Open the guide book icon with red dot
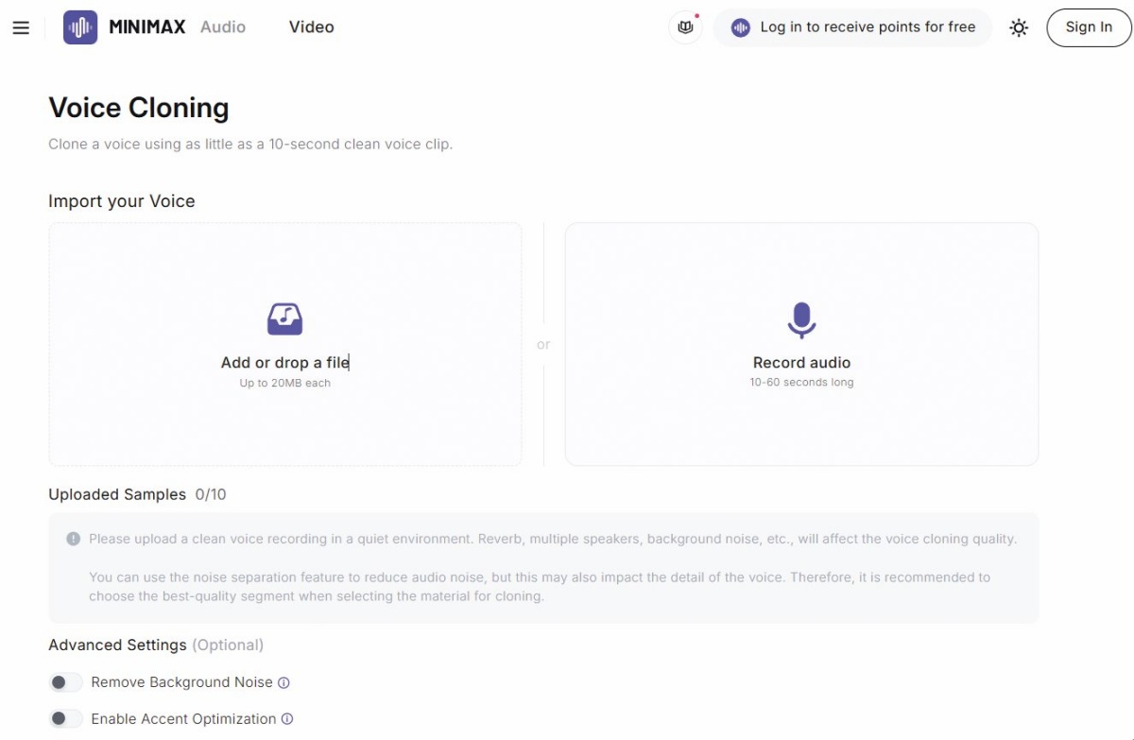The width and height of the screenshot is (1134, 740). pos(686,27)
